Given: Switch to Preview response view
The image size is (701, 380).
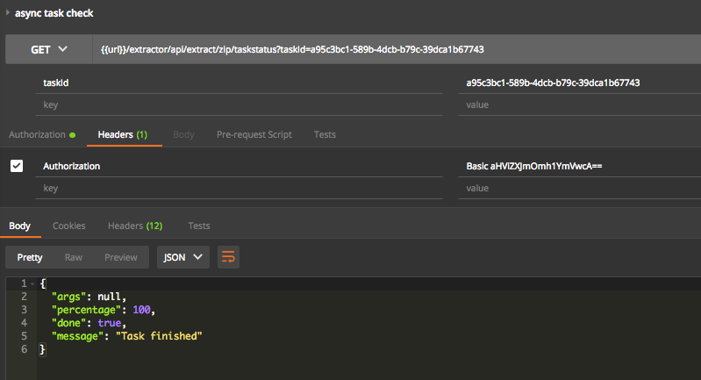Looking at the screenshot, I should pyautogui.click(x=121, y=257).
